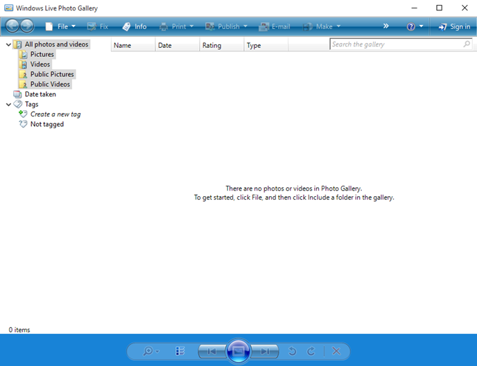Start the slide show button
The image size is (477, 366).
[238, 351]
